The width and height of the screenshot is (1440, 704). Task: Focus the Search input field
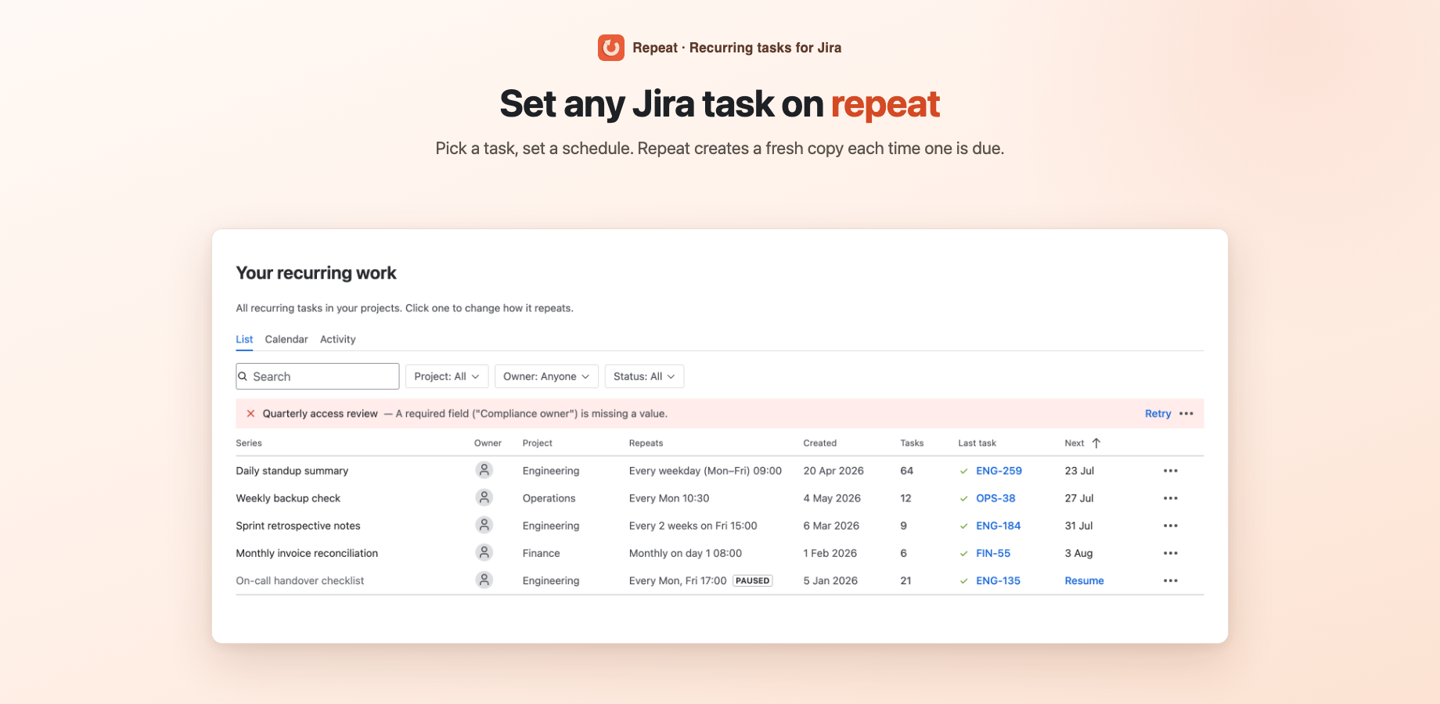(x=318, y=376)
